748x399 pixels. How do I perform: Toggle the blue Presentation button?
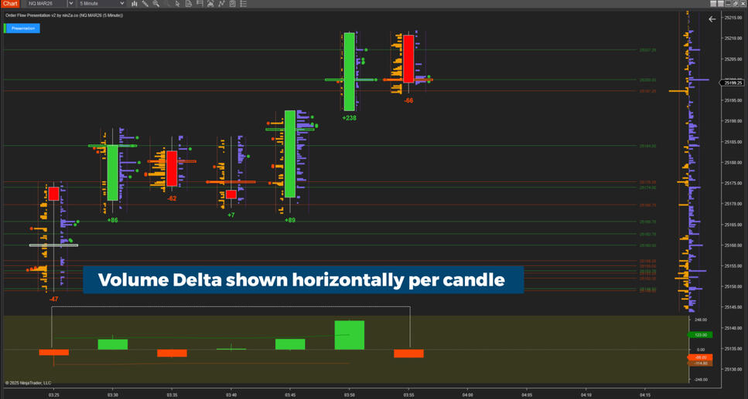[22, 29]
